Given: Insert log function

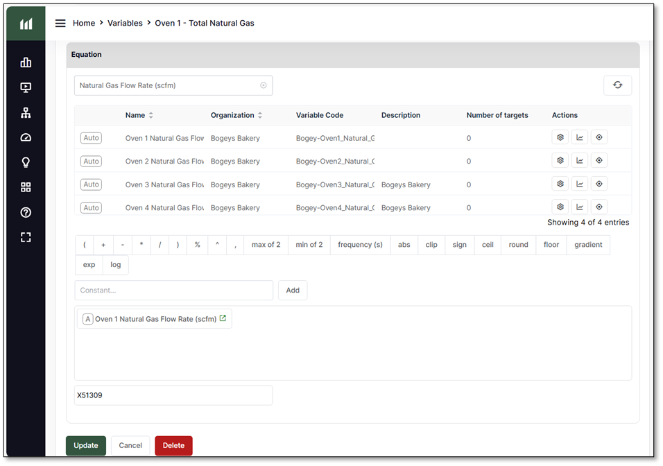Looking at the screenshot, I should 115,265.
